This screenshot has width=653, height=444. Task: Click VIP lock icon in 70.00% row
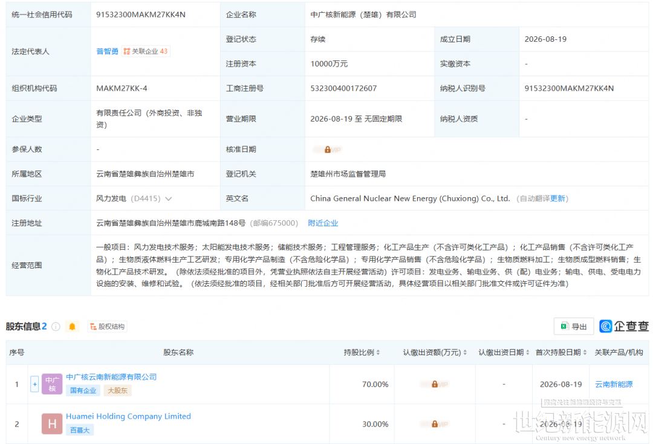pos(435,384)
